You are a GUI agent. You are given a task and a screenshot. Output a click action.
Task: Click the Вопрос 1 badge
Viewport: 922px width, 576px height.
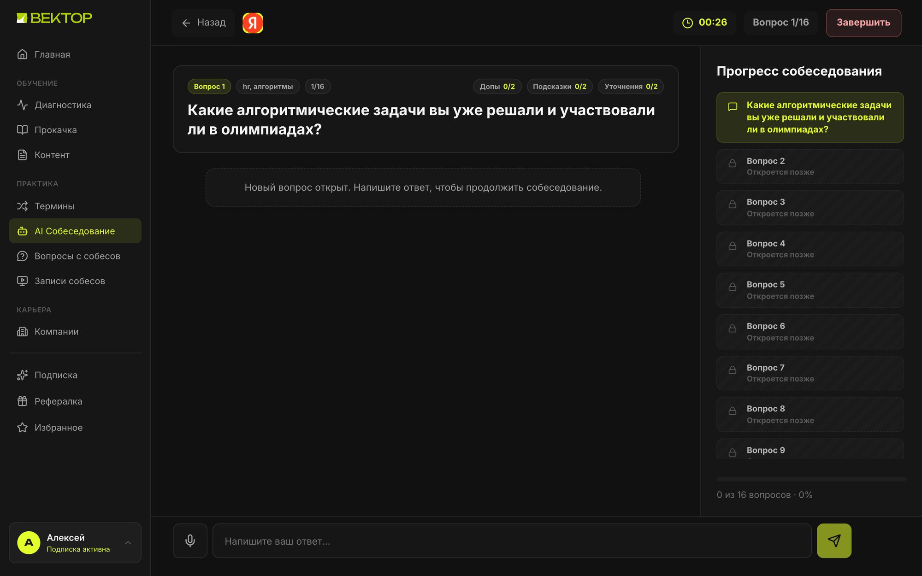coord(209,86)
